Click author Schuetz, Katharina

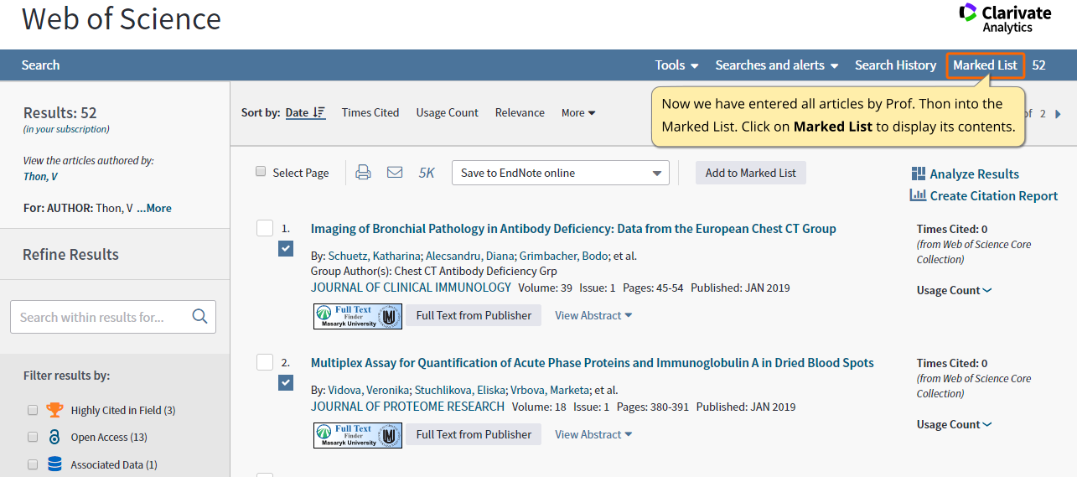pos(375,256)
